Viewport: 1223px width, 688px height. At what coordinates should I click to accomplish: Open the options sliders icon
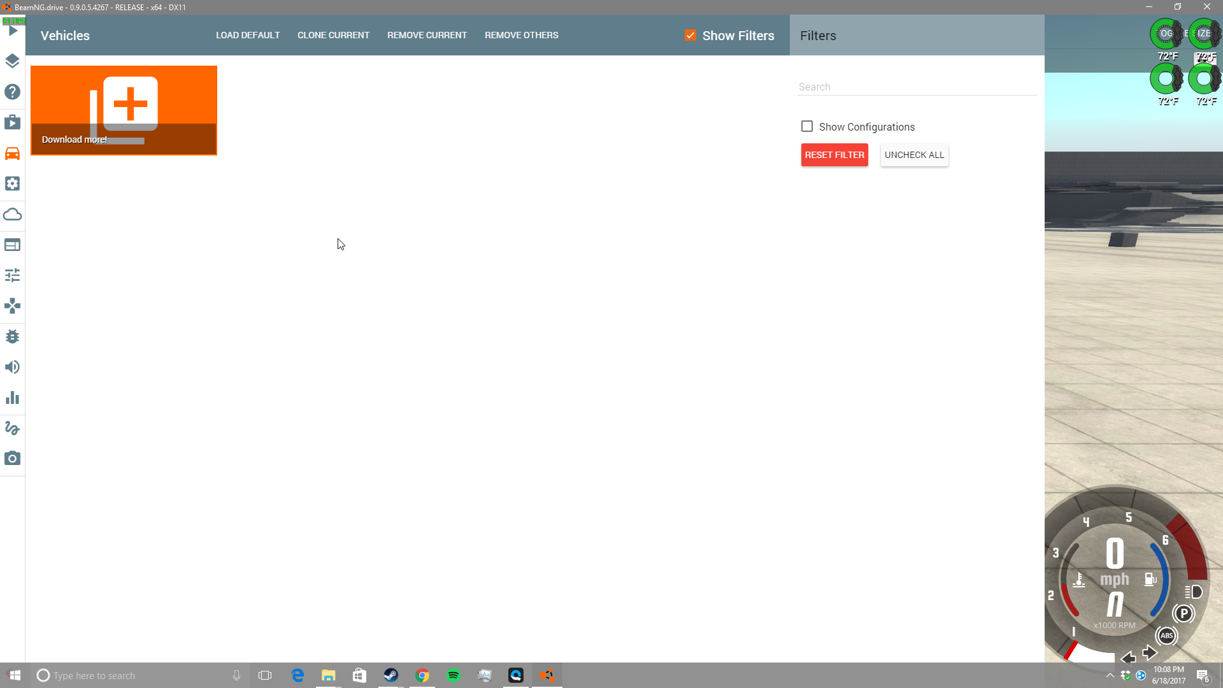13,275
